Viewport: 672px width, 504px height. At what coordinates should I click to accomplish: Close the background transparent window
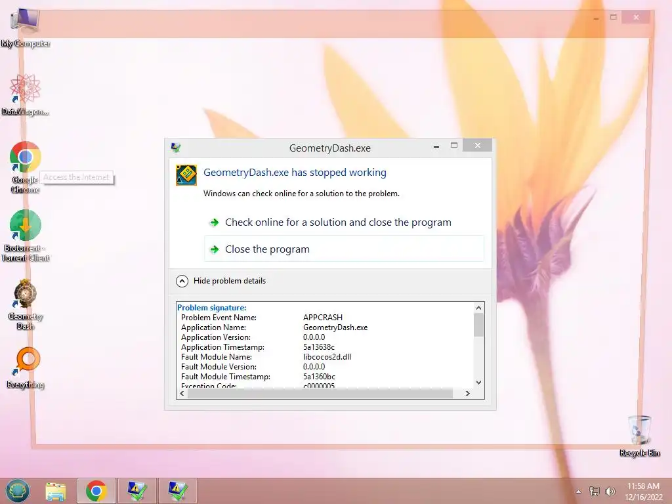point(637,17)
